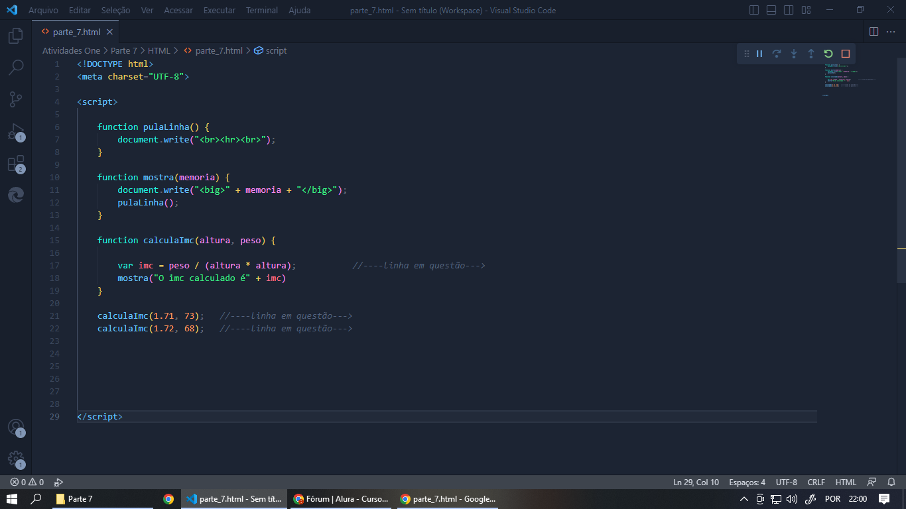Viewport: 906px width, 509px height.
Task: Click debug Step Over
Action: pyautogui.click(x=777, y=54)
